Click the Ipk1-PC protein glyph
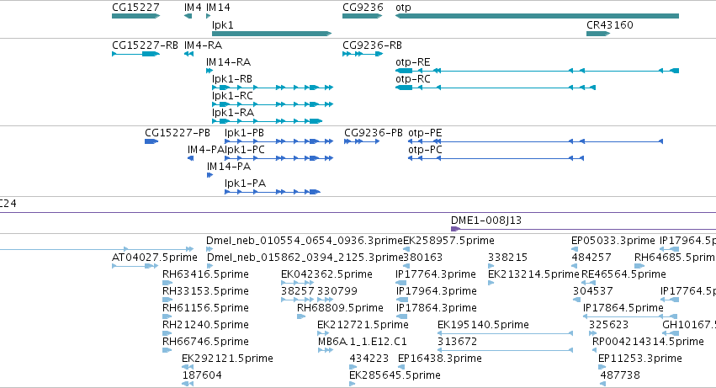Image resolution: width=716 pixels, height=388 pixels. pyautogui.click(x=279, y=158)
